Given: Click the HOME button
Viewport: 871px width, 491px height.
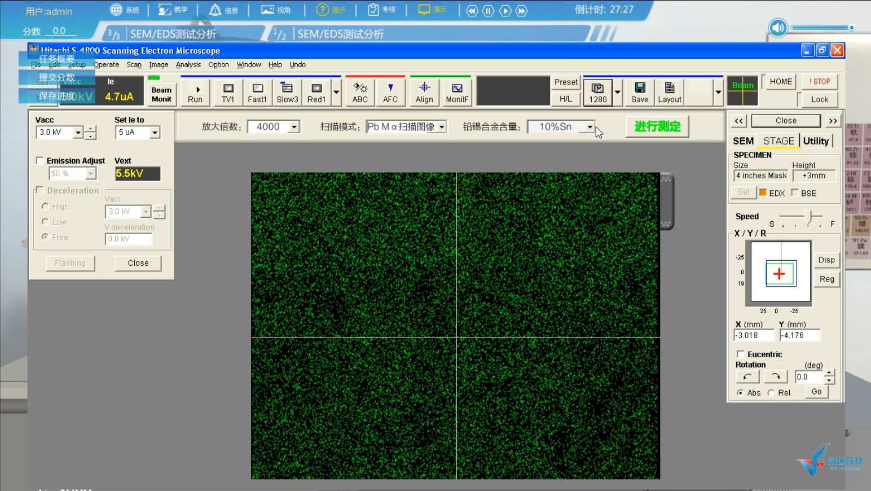Looking at the screenshot, I should (x=781, y=82).
